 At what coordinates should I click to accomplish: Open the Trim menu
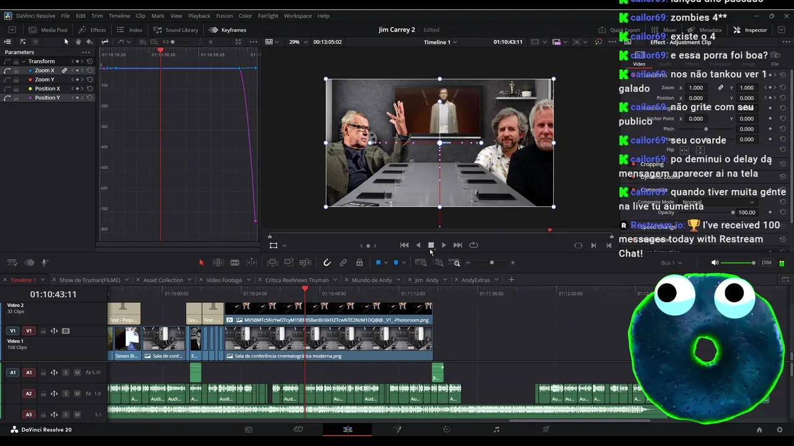(x=97, y=15)
